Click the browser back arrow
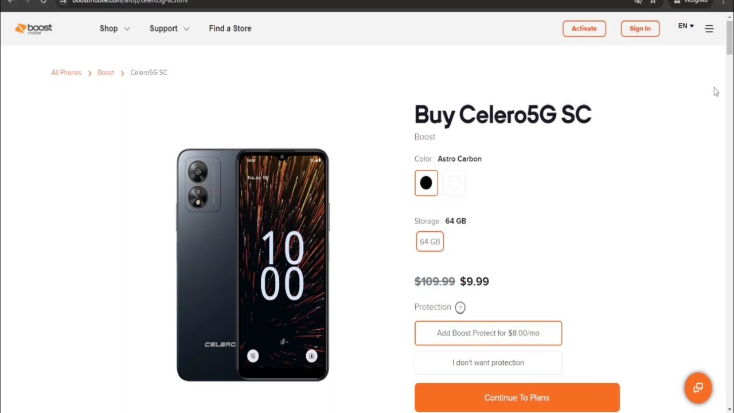This screenshot has width=734, height=413. pyautogui.click(x=10, y=2)
